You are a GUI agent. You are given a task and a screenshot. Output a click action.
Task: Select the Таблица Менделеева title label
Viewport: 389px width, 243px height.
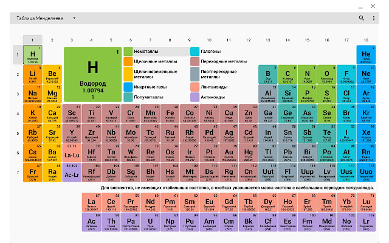click(x=40, y=18)
